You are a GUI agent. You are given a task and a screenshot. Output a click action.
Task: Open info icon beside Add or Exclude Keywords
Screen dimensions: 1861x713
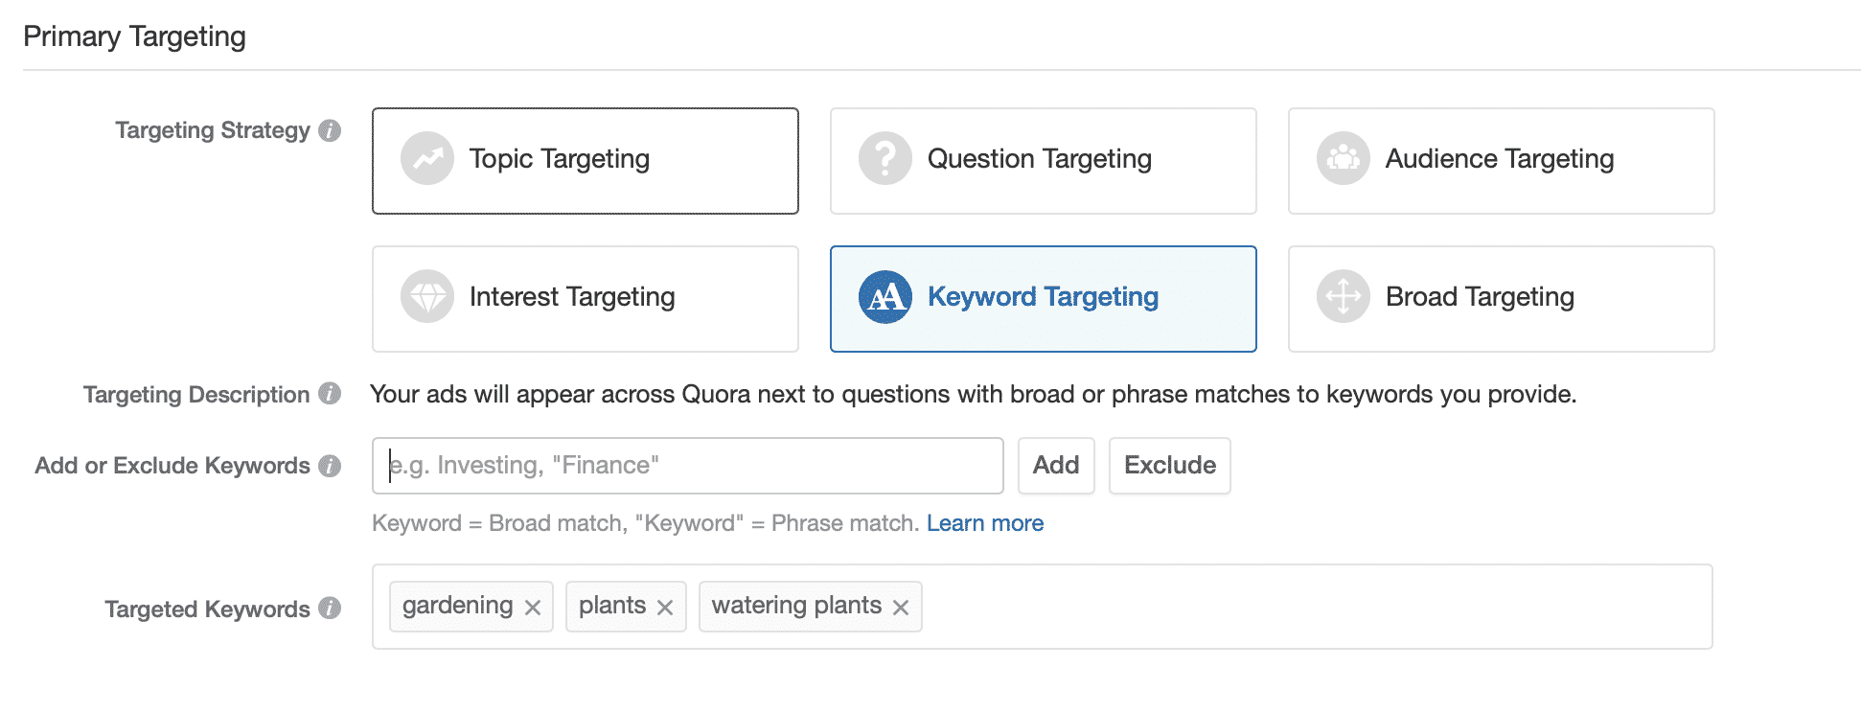coord(330,466)
